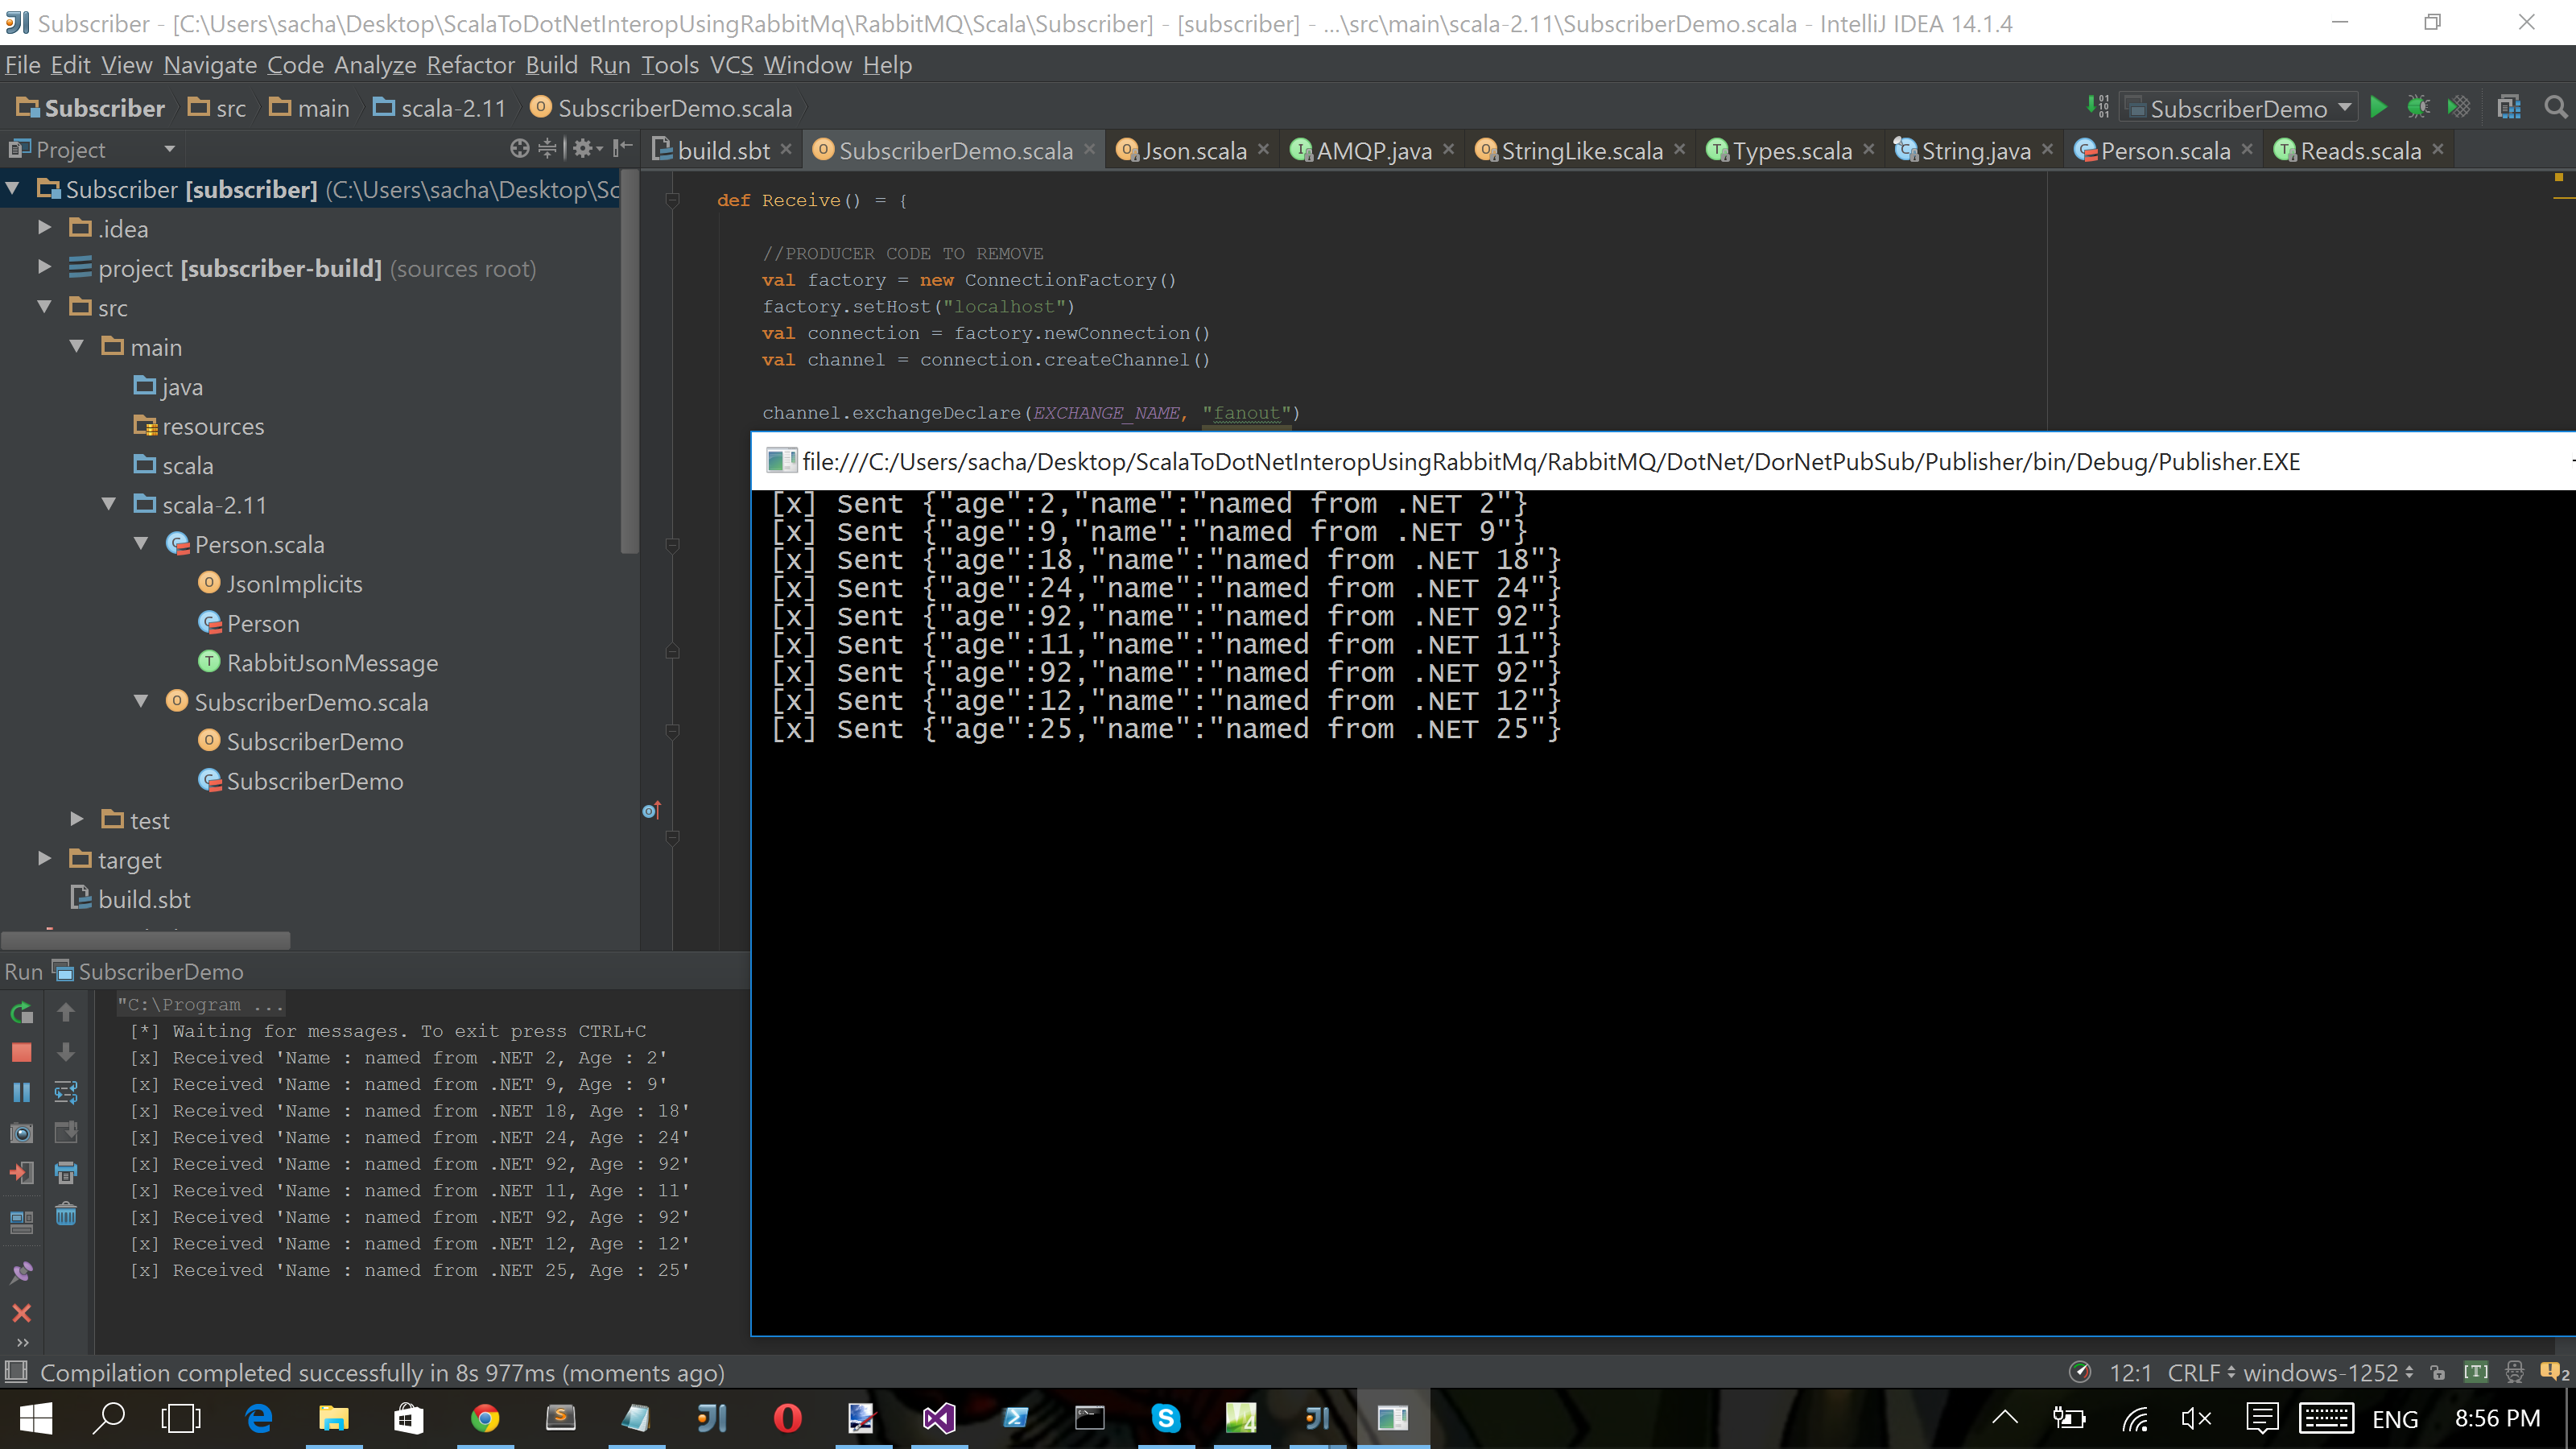Show more Run panel actions chevron
This screenshot has height=1449, width=2576.
22,1343
